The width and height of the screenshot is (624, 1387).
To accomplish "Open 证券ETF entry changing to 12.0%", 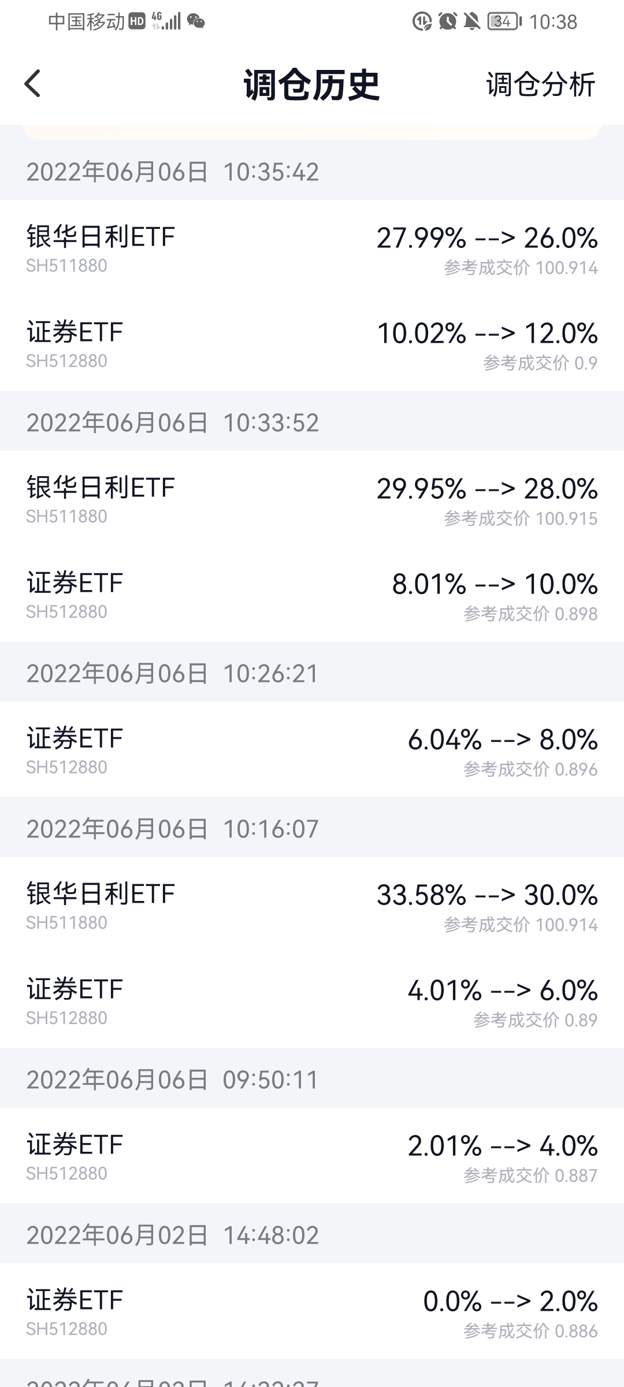I will (x=312, y=344).
